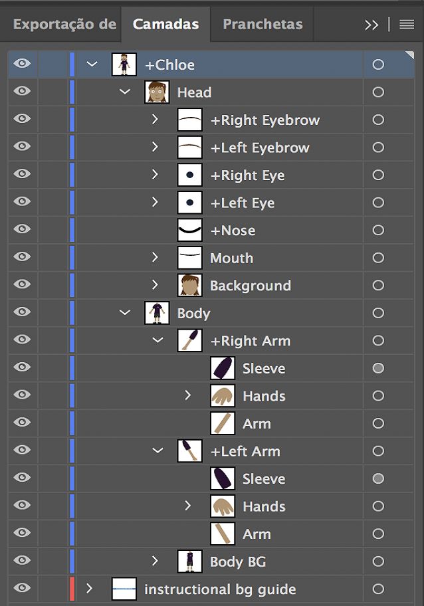This screenshot has width=424, height=606.
Task: Click the Body BG layer thumbnail
Action: tap(190, 561)
